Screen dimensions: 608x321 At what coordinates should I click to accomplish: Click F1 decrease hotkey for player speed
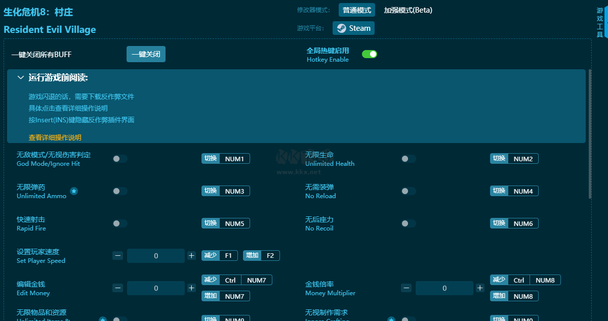click(220, 256)
